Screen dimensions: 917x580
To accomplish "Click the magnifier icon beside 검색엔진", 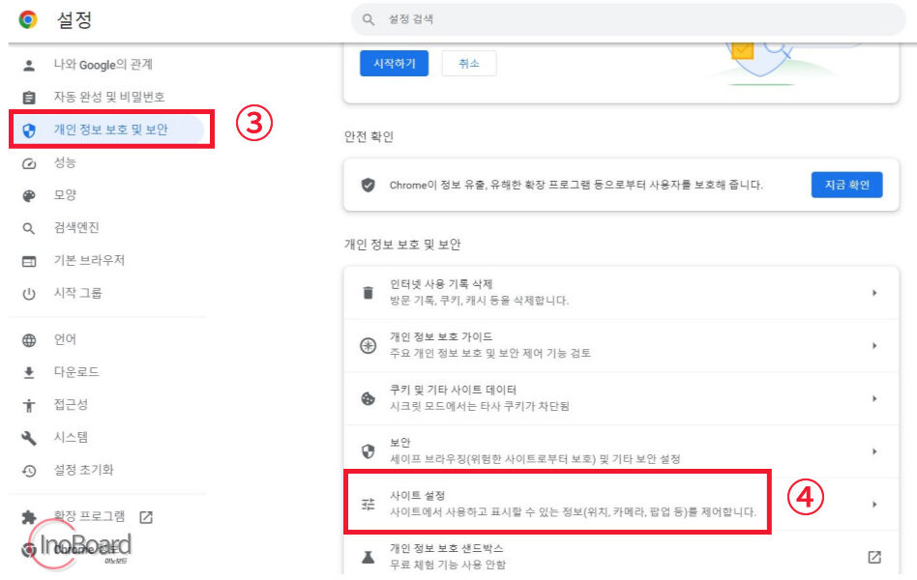I will (29, 228).
